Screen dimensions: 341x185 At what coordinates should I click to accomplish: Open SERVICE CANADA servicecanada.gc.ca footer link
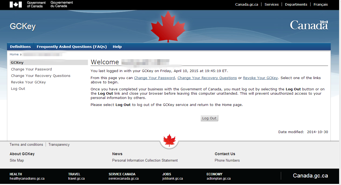point(124,176)
